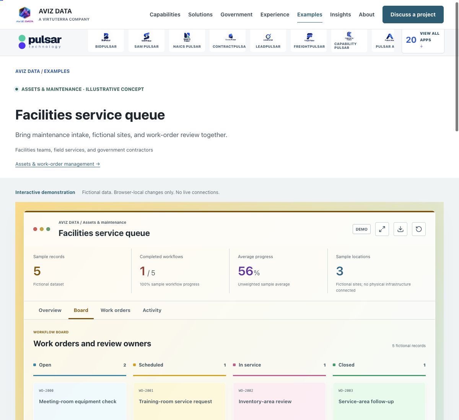Click the Open column header

[80, 365]
